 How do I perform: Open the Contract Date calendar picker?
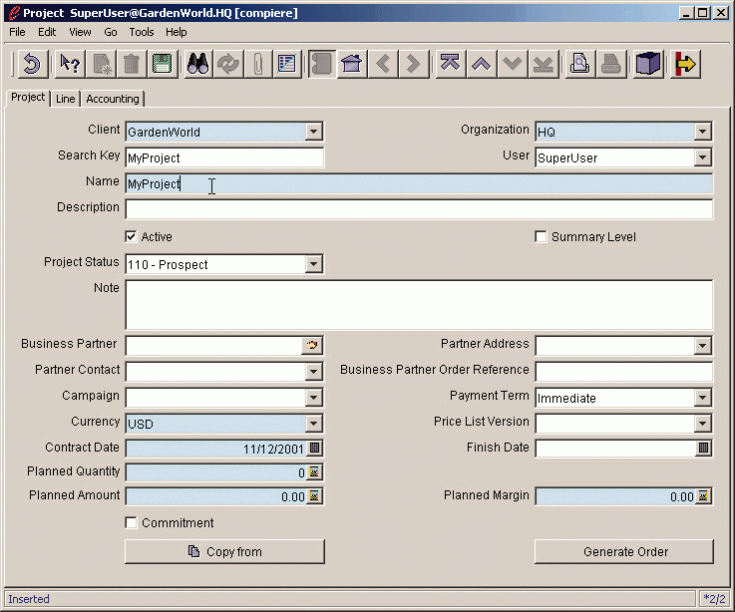(x=314, y=449)
